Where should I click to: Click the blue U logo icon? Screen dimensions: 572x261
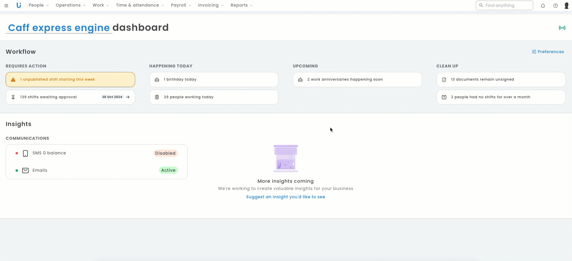[19, 5]
